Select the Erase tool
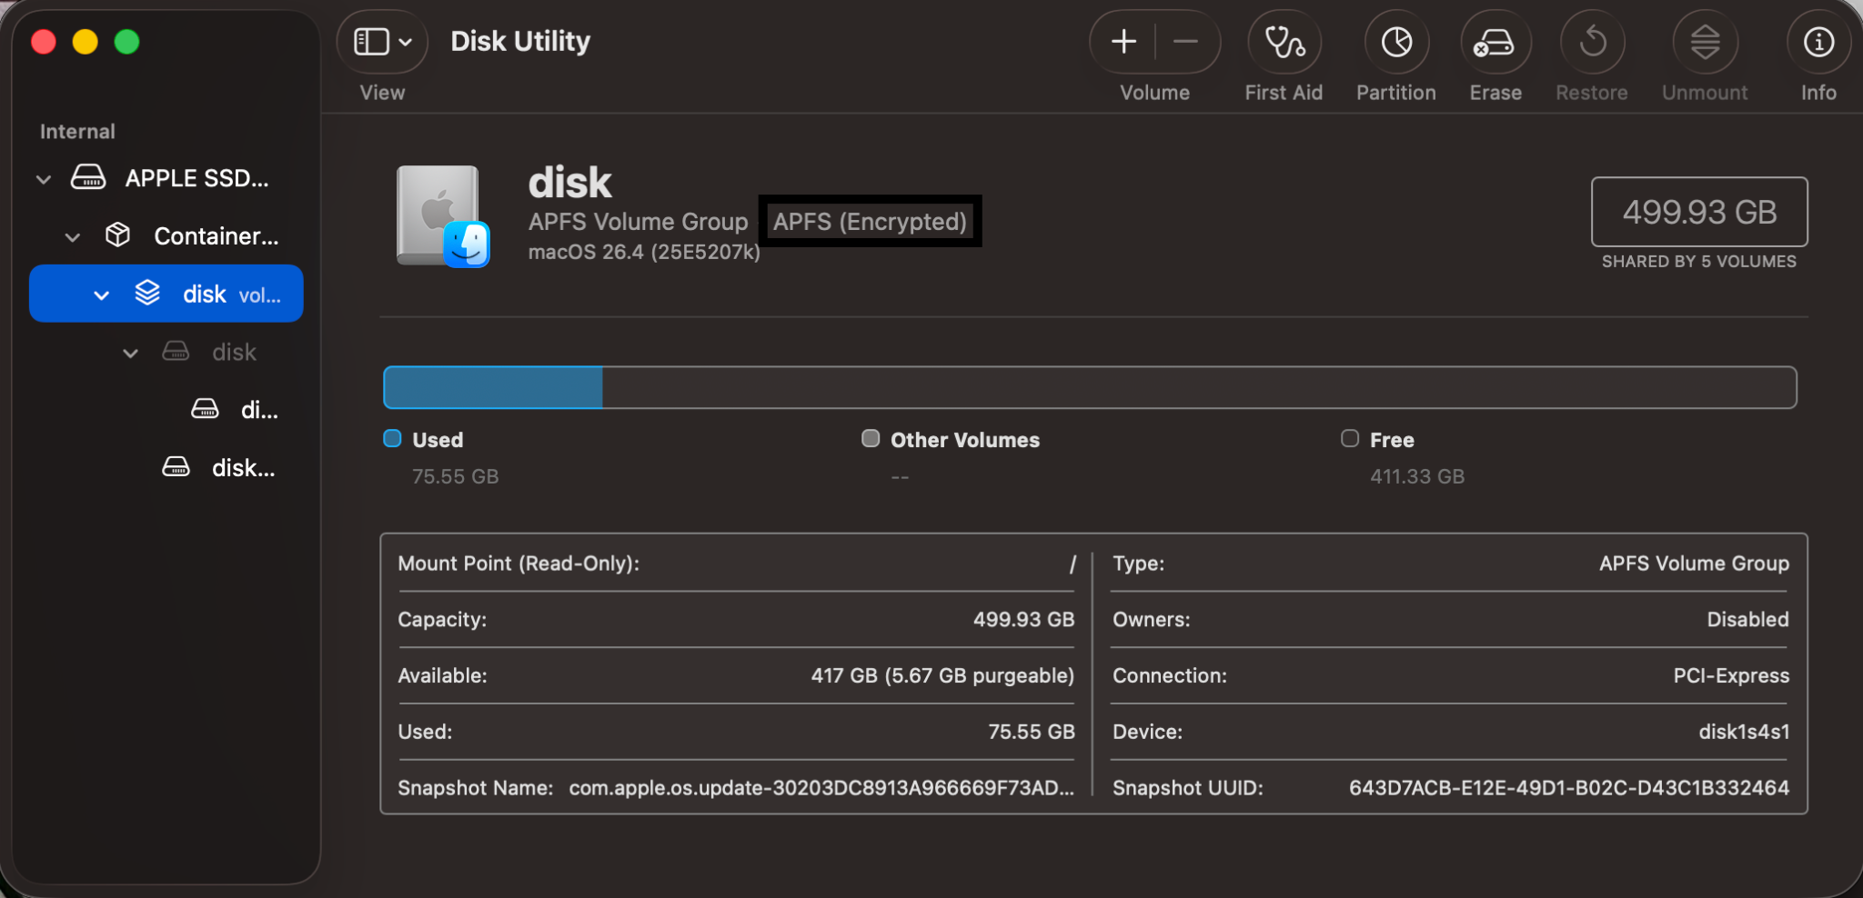 [x=1495, y=42]
